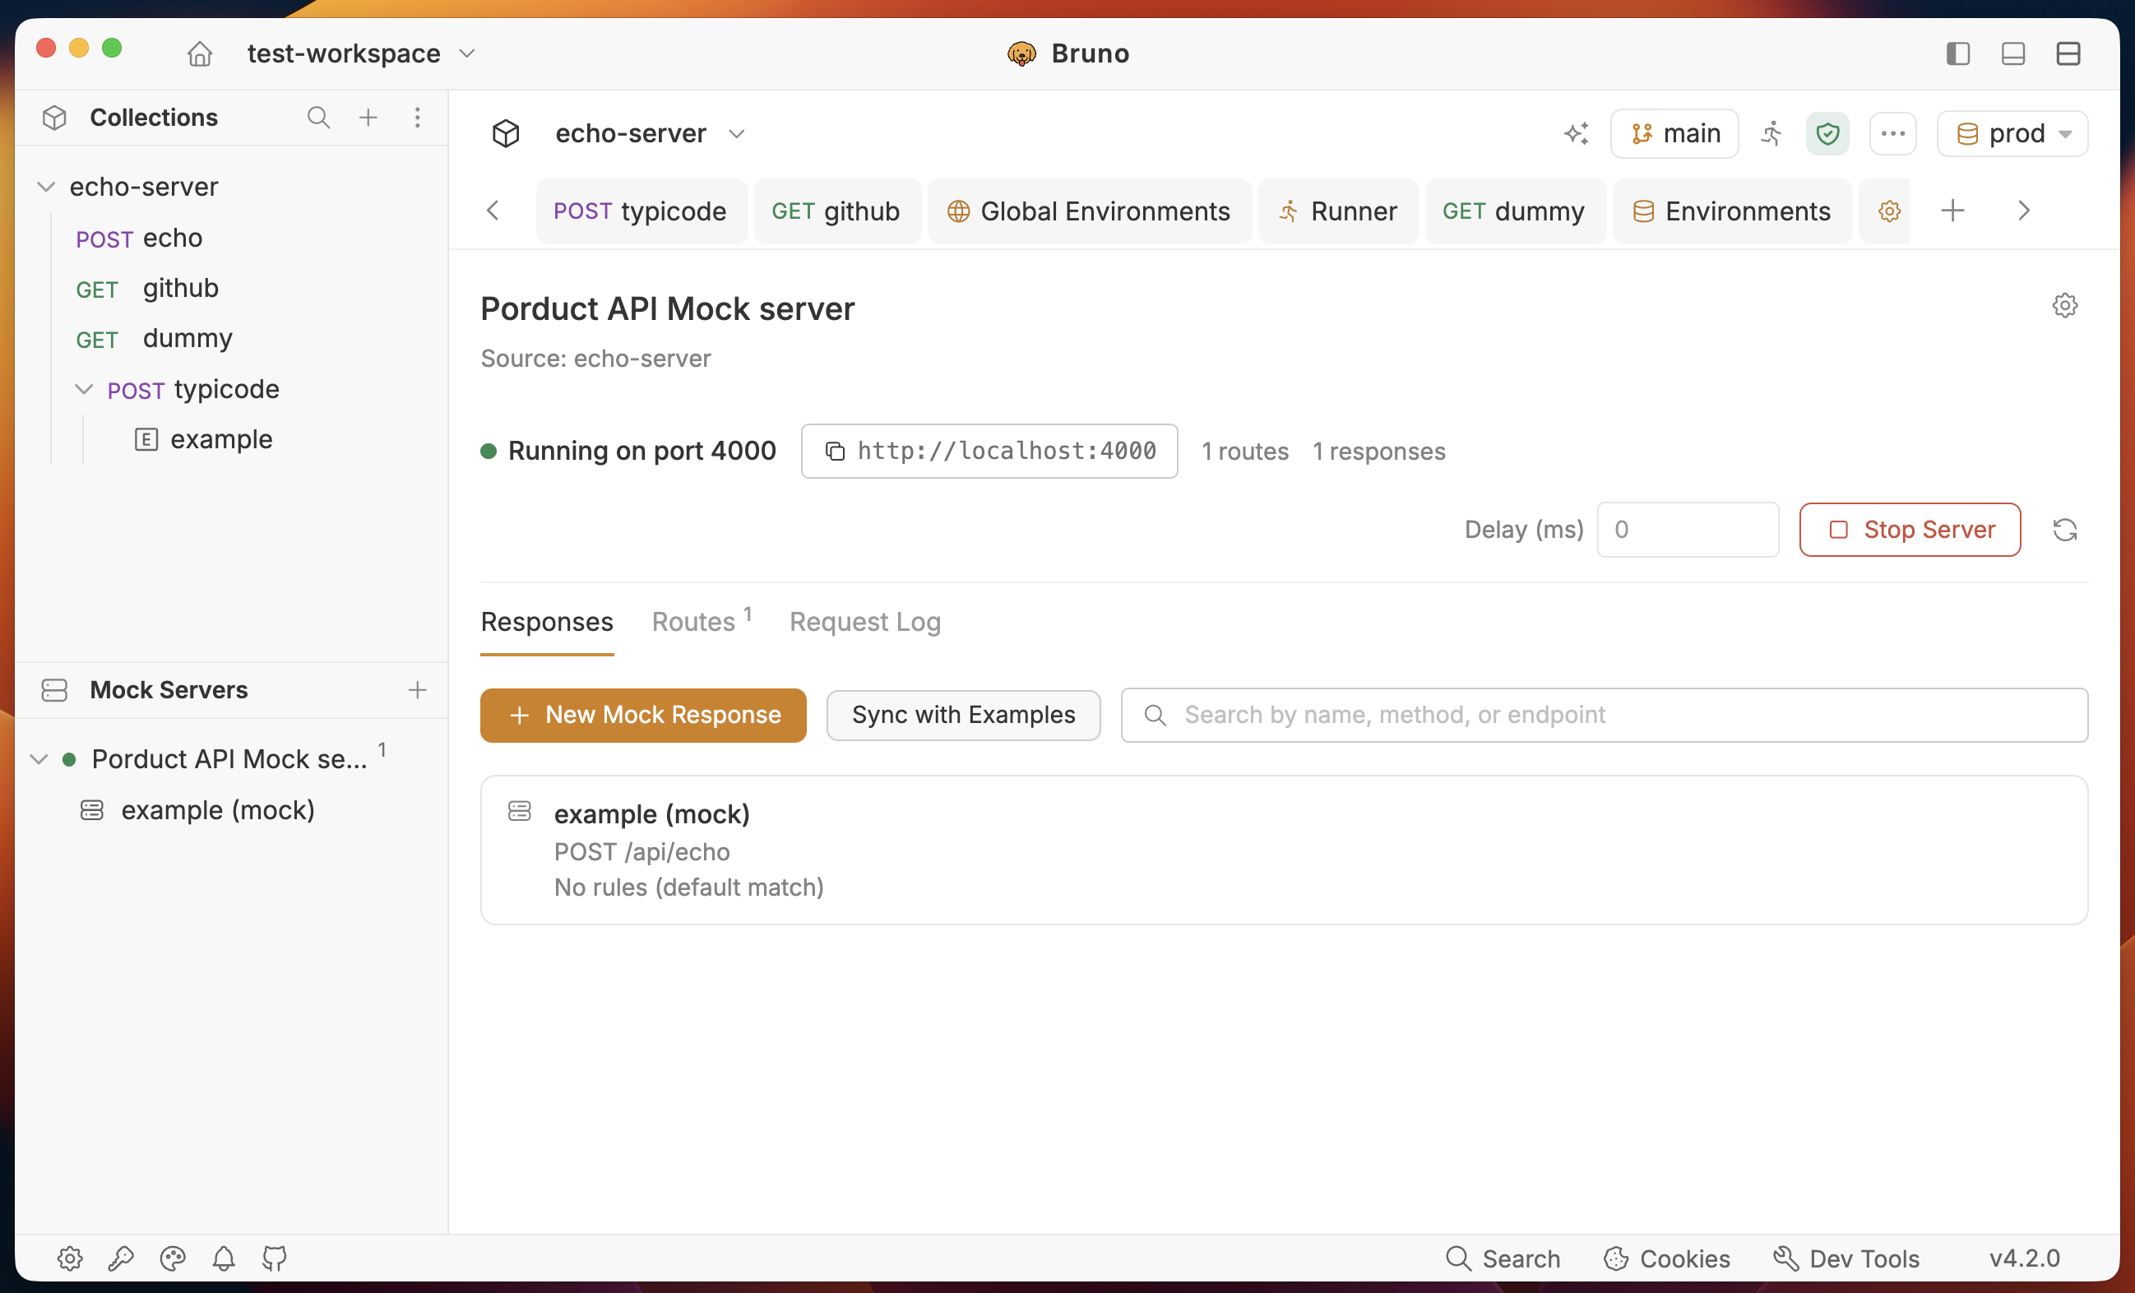Switch to the POST typicode tab

[x=641, y=211]
